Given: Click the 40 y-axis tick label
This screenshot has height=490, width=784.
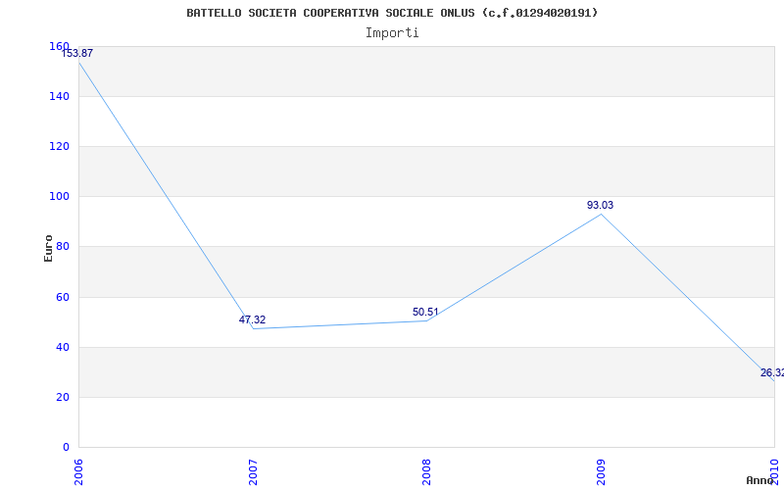Looking at the screenshot, I should click(x=63, y=347).
